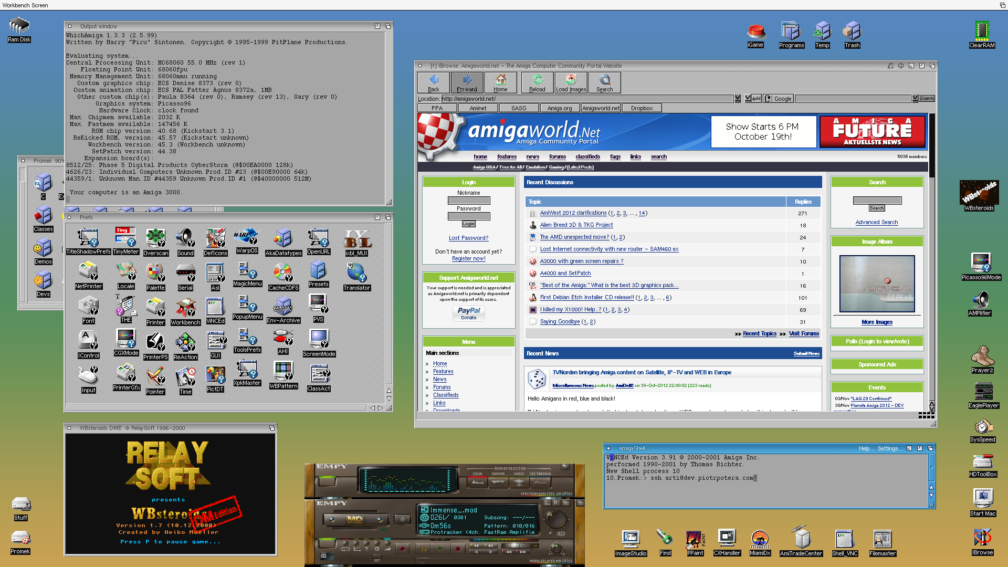Click Load Images in IBrowse toolbar
The width and height of the screenshot is (1008, 567).
[x=571, y=82]
